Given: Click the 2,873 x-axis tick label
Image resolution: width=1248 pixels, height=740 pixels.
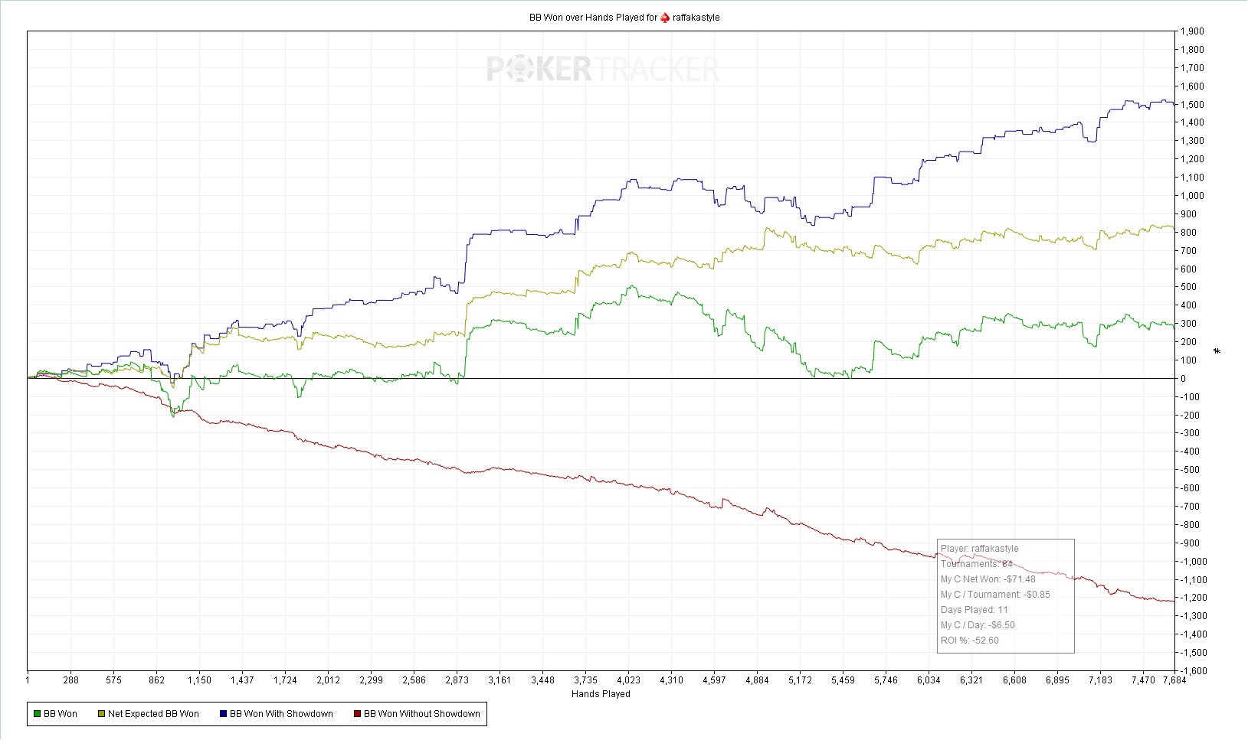Looking at the screenshot, I should (457, 680).
